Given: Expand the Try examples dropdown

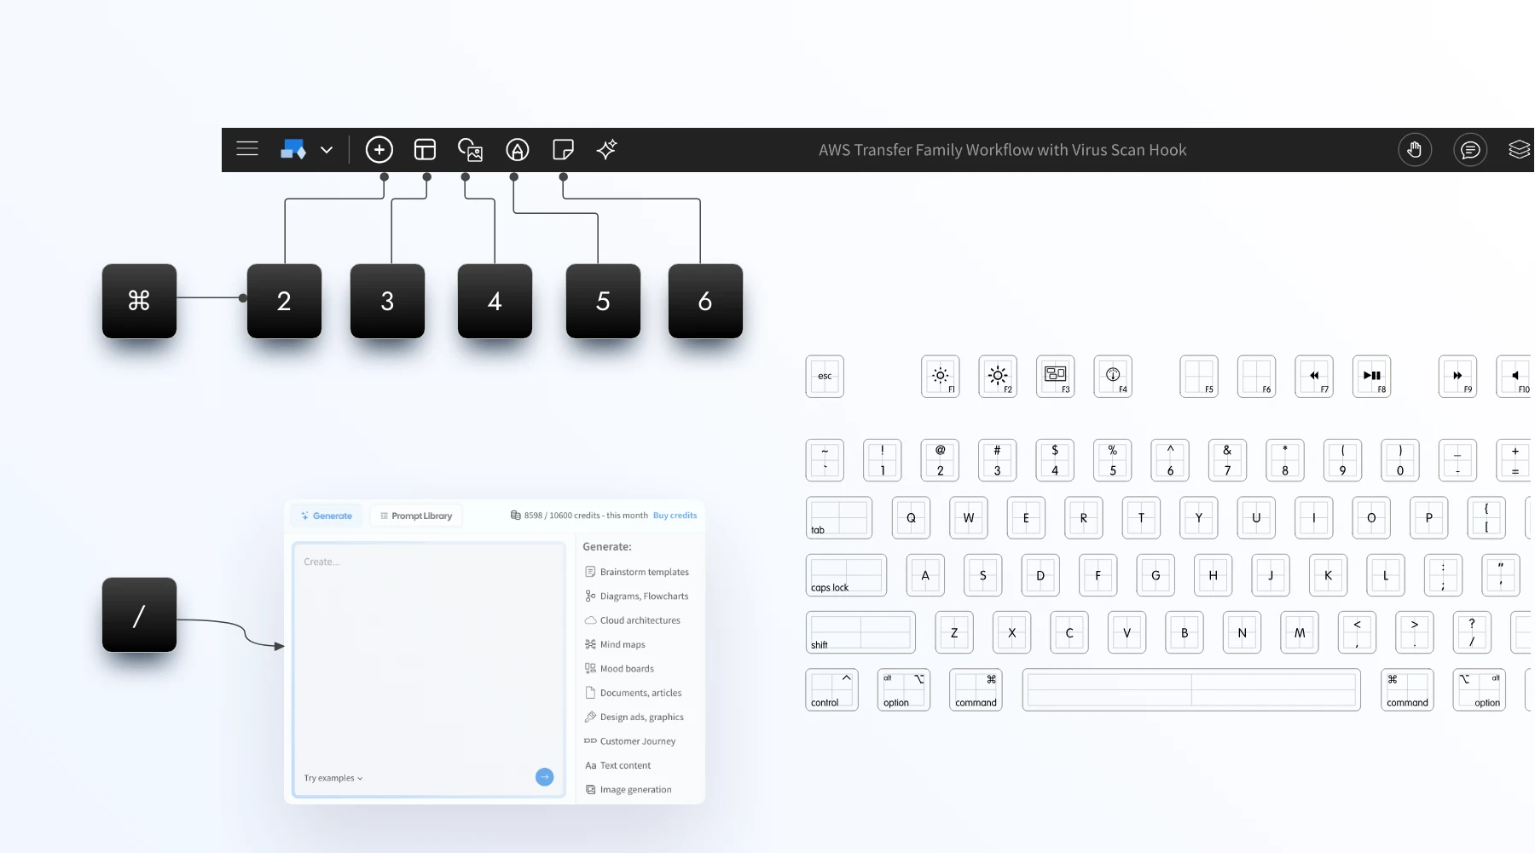Looking at the screenshot, I should pyautogui.click(x=333, y=777).
